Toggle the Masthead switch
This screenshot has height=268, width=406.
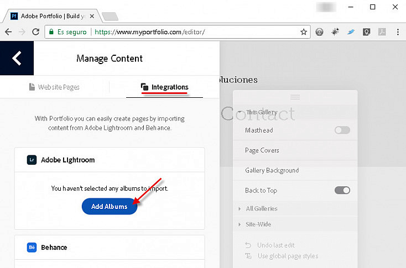pyautogui.click(x=342, y=130)
